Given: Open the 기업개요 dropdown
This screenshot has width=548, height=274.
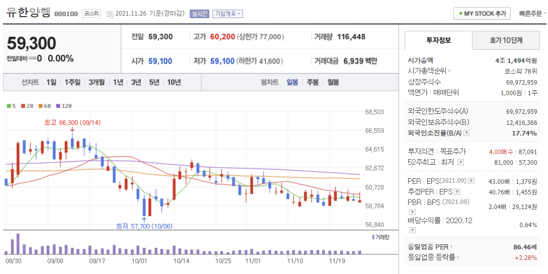Looking at the screenshot, I should click(x=227, y=14).
